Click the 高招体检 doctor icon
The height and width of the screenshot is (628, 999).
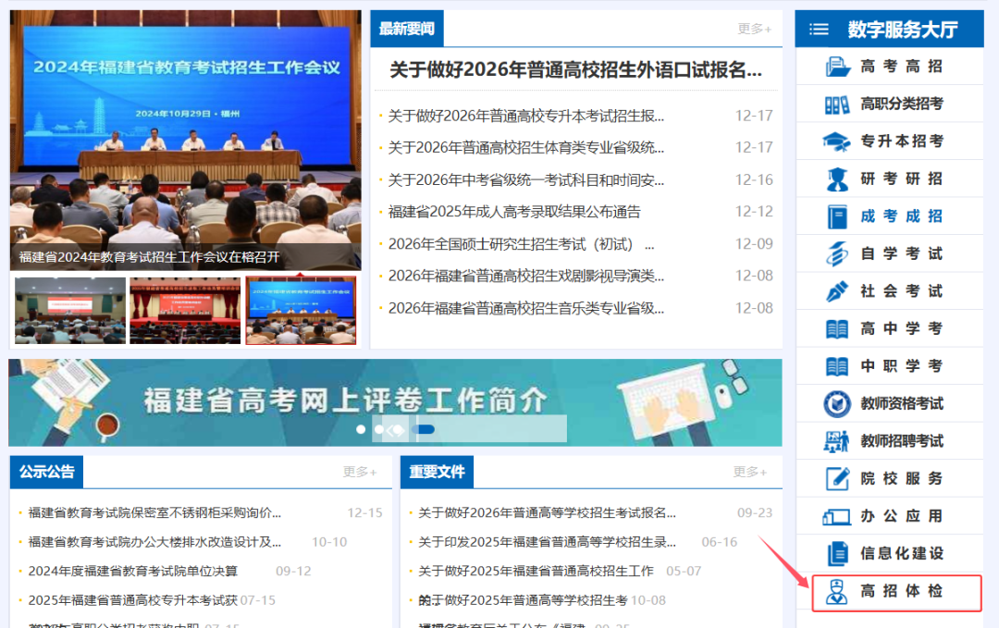[x=836, y=592]
